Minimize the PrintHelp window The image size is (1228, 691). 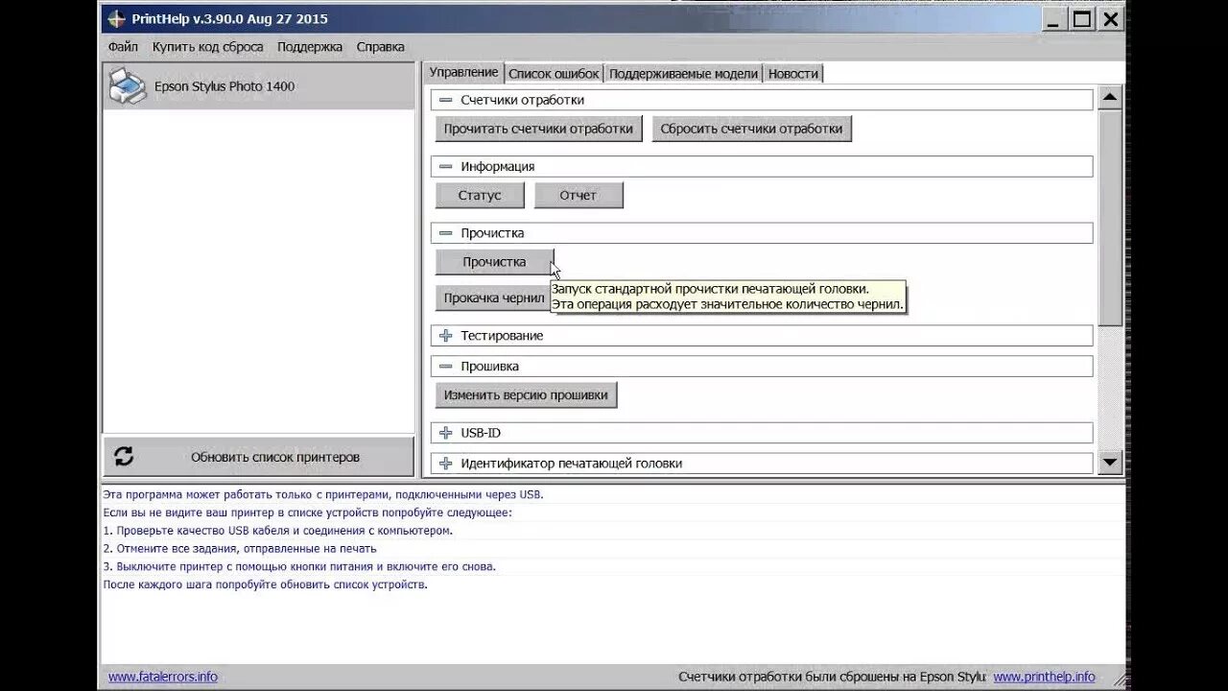click(x=1055, y=19)
